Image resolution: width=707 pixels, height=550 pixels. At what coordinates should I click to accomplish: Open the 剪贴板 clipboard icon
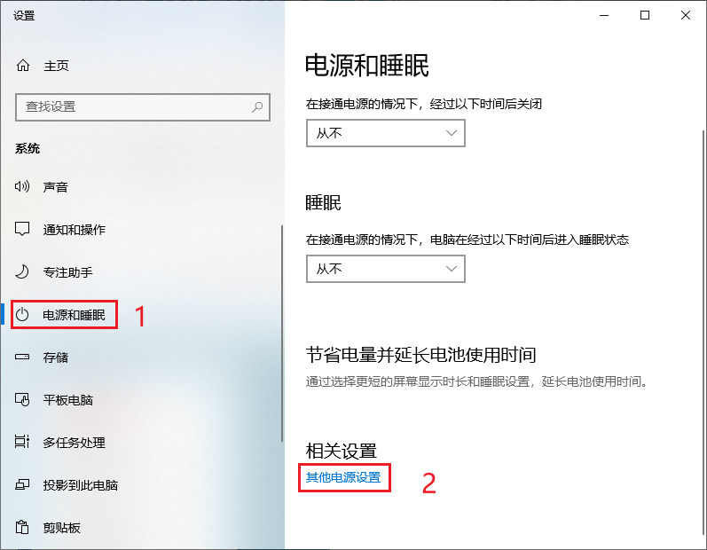22,527
